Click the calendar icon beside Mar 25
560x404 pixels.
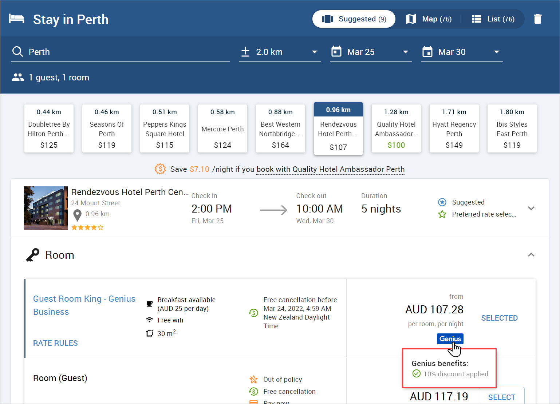[x=336, y=52]
